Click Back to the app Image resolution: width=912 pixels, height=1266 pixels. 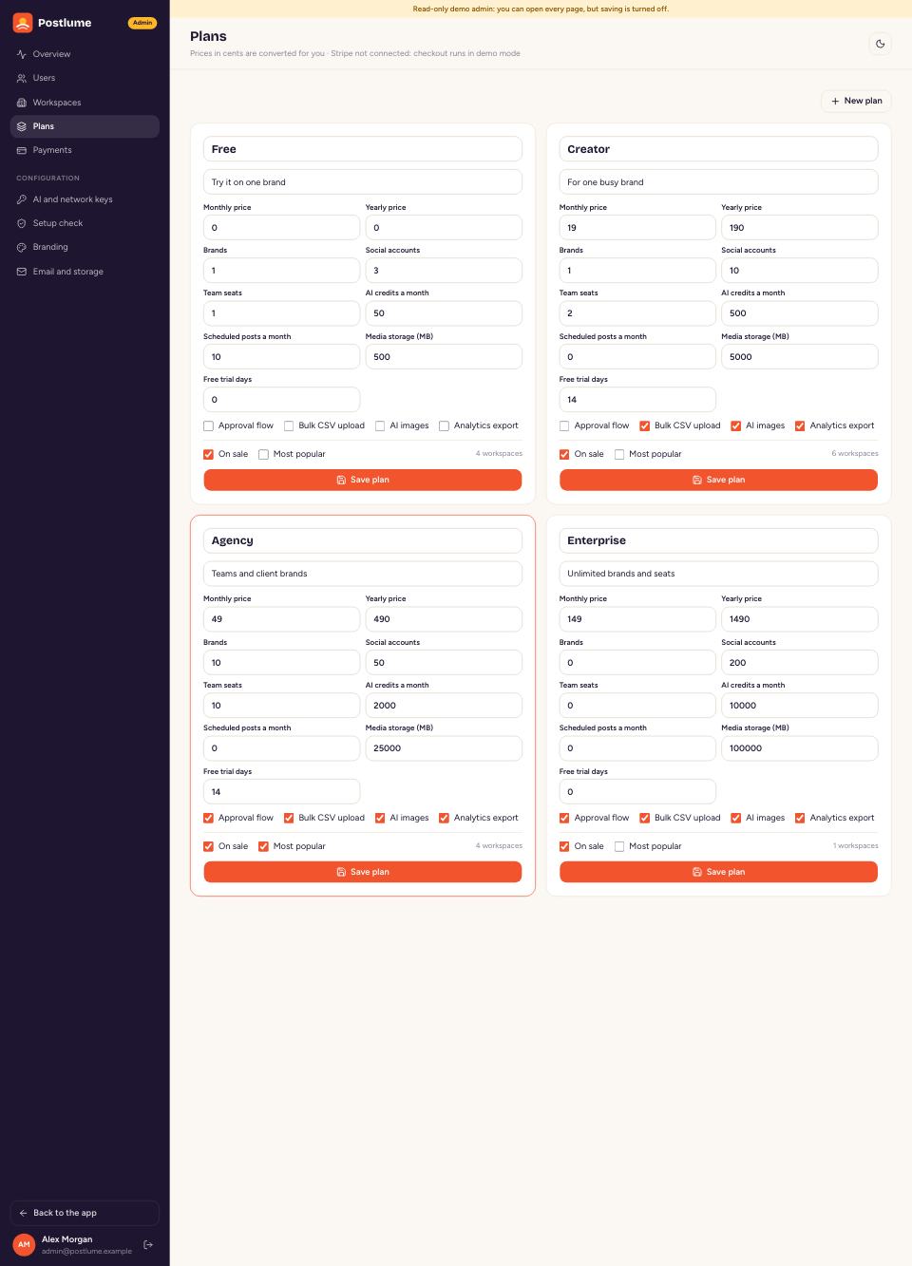click(x=85, y=1213)
